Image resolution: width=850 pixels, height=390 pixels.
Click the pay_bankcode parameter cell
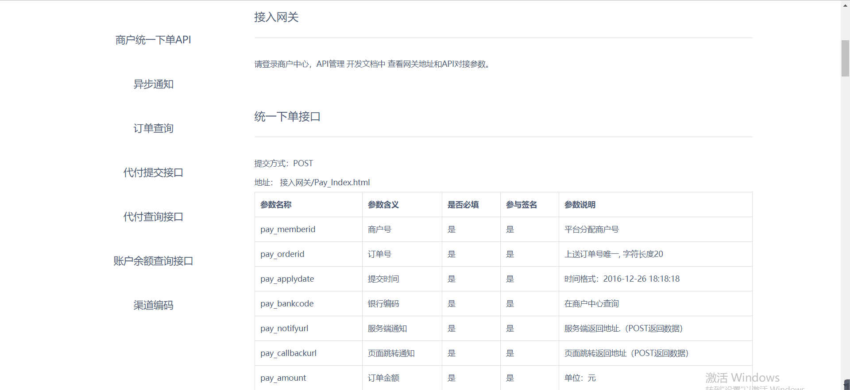(287, 304)
